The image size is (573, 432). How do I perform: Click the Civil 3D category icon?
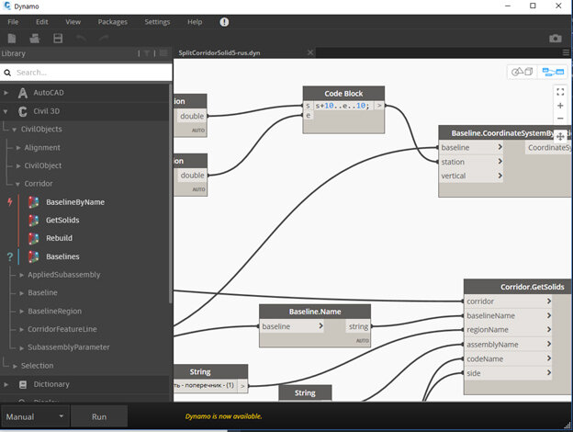point(23,111)
